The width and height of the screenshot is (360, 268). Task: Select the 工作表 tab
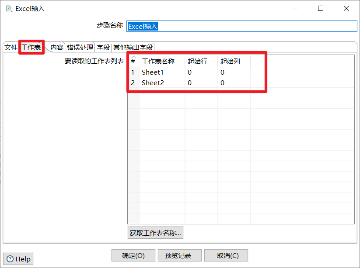[x=31, y=48]
